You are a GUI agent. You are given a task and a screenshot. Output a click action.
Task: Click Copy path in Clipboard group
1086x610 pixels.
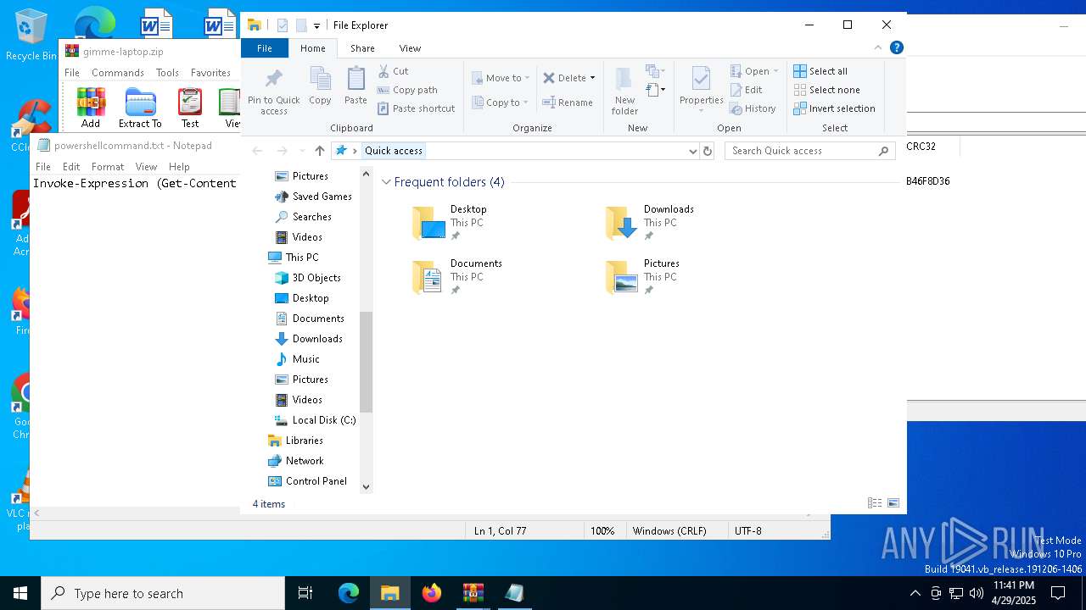click(x=407, y=90)
